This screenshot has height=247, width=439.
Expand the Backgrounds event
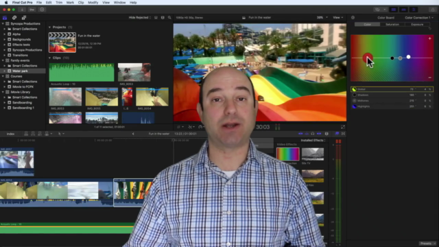click(5, 40)
